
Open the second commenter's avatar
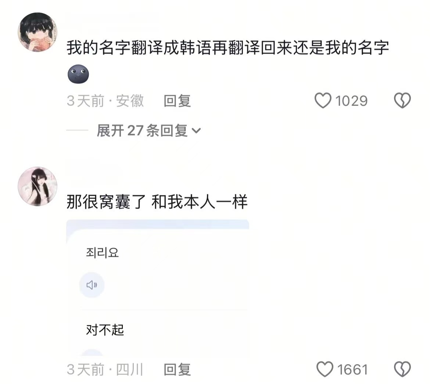37,186
